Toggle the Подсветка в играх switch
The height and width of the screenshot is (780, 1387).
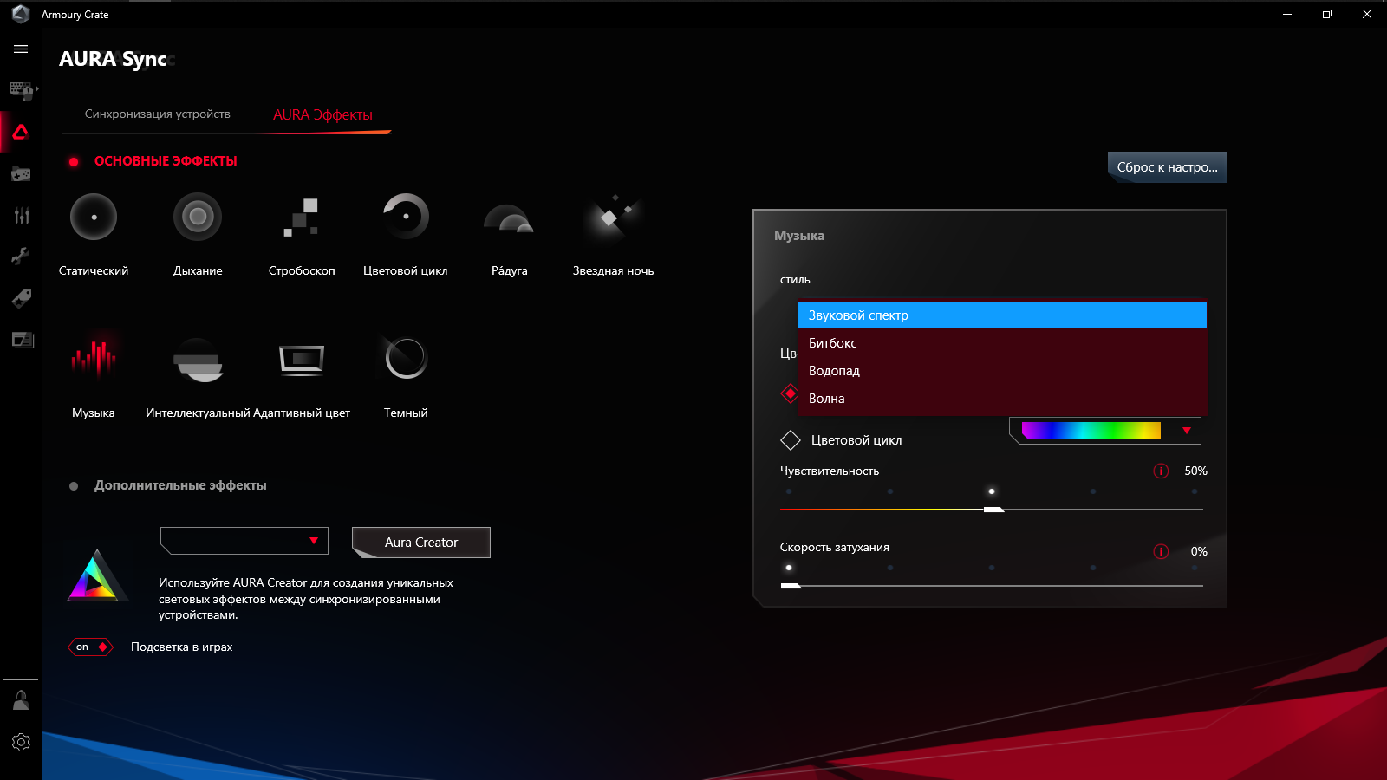coord(91,647)
